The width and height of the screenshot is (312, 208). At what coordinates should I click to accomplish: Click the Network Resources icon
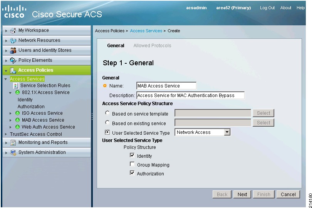(13, 40)
